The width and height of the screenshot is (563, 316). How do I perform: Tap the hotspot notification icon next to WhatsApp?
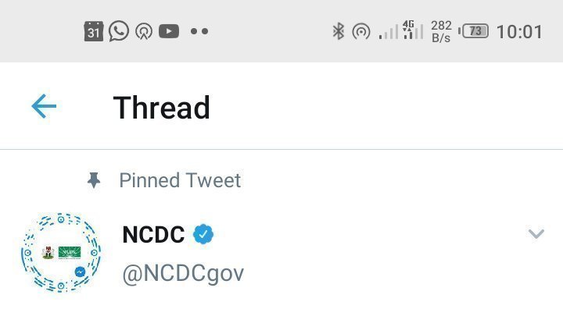pyautogui.click(x=143, y=32)
